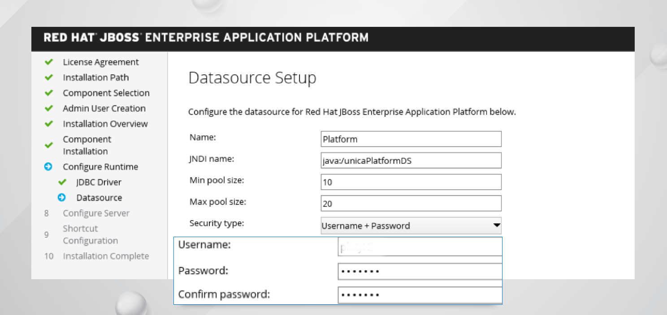Screen dimensions: 667x315
Task: Click the checkmark next to Admin User Creation
Action: pos(49,108)
